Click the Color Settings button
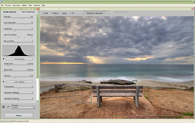This screenshot has height=123, width=195. point(19,82)
